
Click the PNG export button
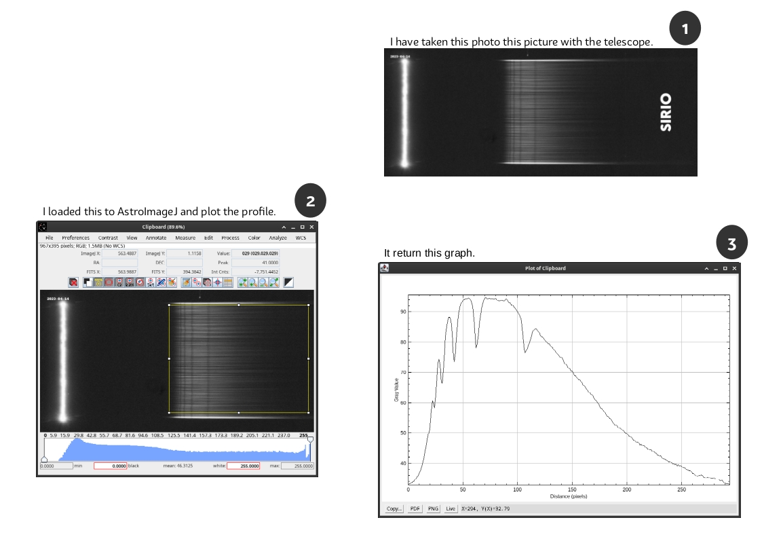tap(433, 508)
